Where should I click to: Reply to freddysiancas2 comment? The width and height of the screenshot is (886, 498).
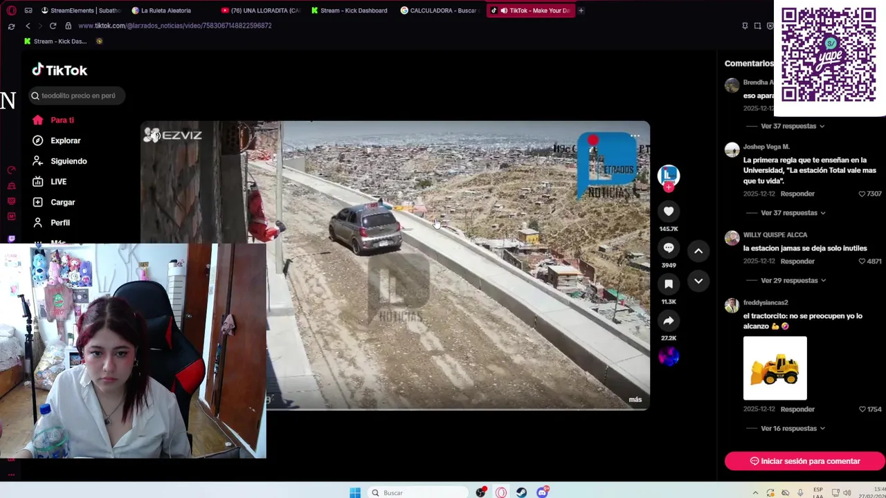pos(797,409)
